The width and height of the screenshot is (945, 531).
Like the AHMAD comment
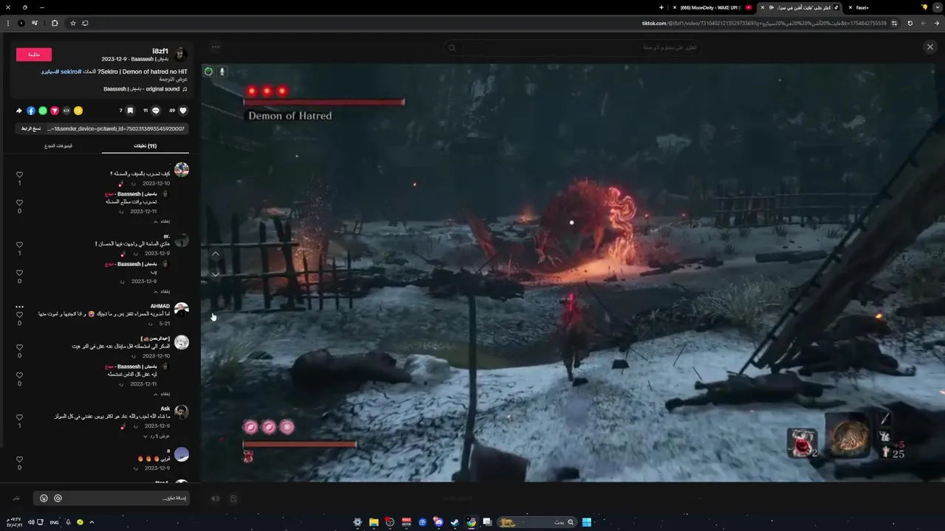[x=19, y=315]
